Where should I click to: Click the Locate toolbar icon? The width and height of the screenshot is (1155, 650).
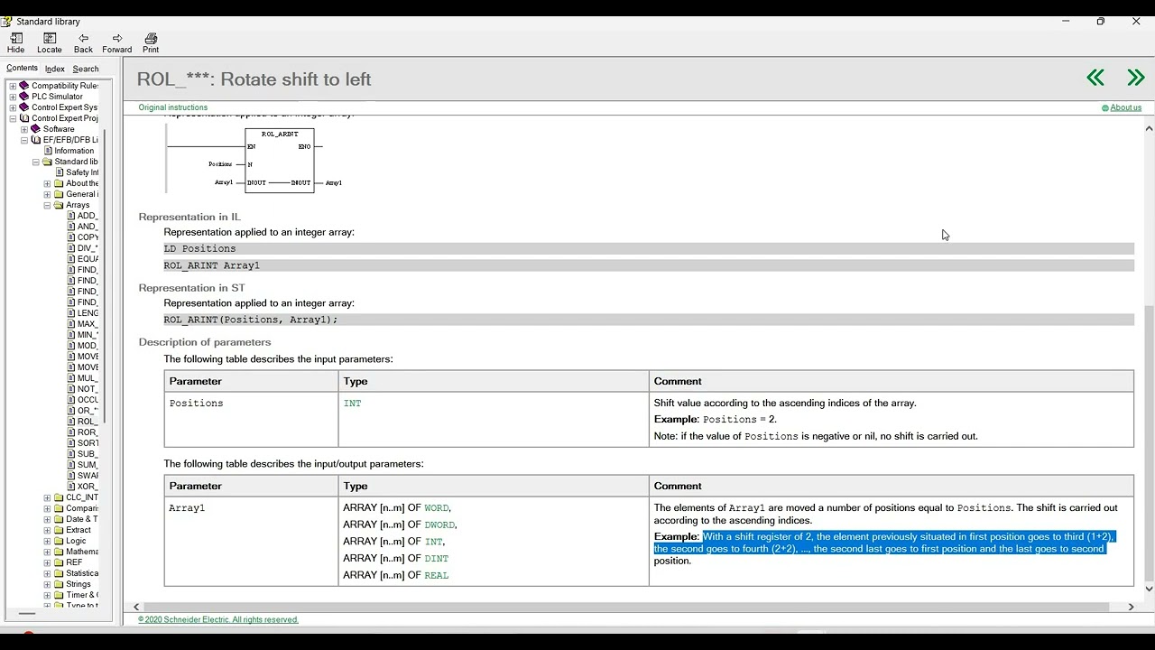50,39
